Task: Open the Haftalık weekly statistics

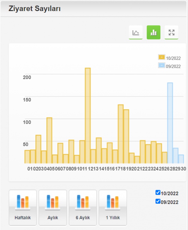Action: tap(23, 207)
